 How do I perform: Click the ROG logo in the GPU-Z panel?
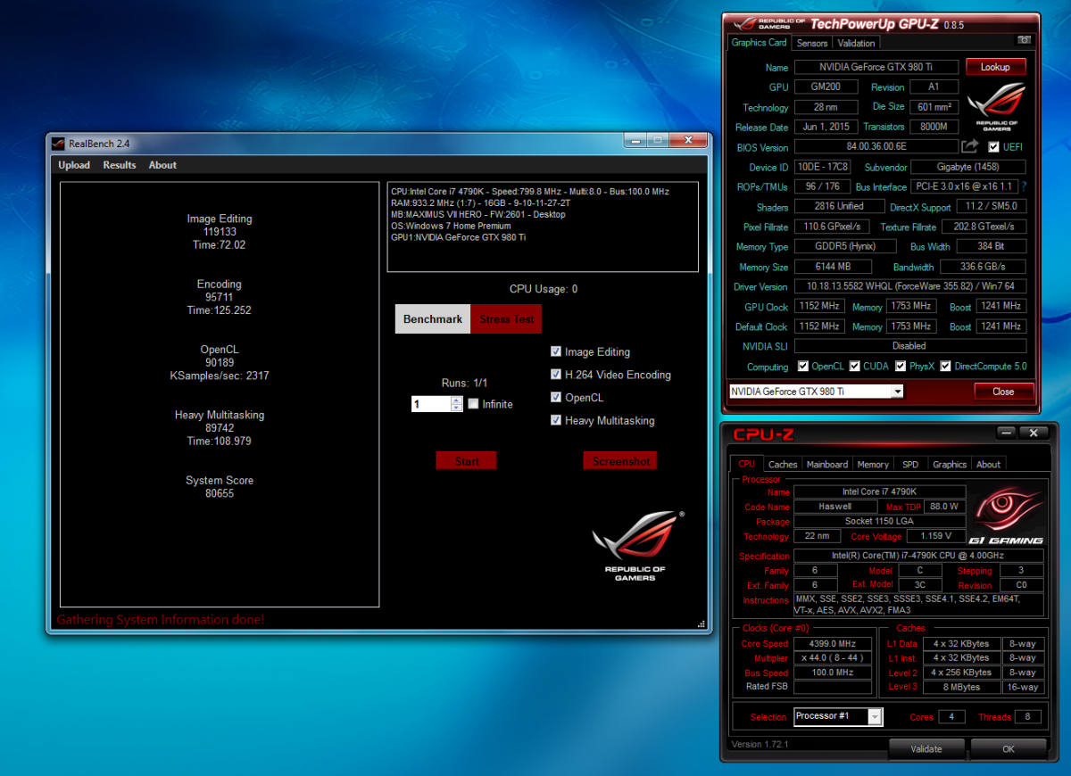[x=996, y=106]
